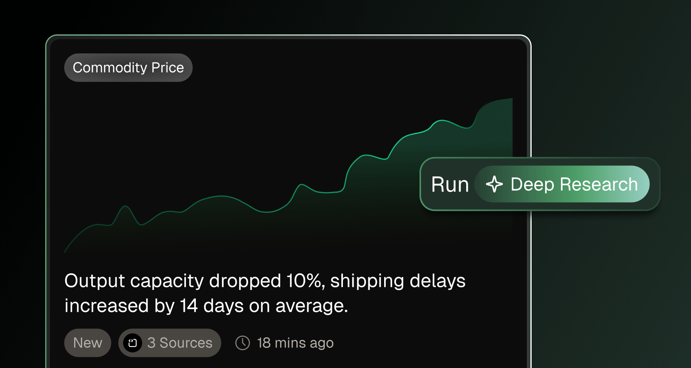The height and width of the screenshot is (368, 691).
Task: Click the New badge
Action: (x=88, y=343)
